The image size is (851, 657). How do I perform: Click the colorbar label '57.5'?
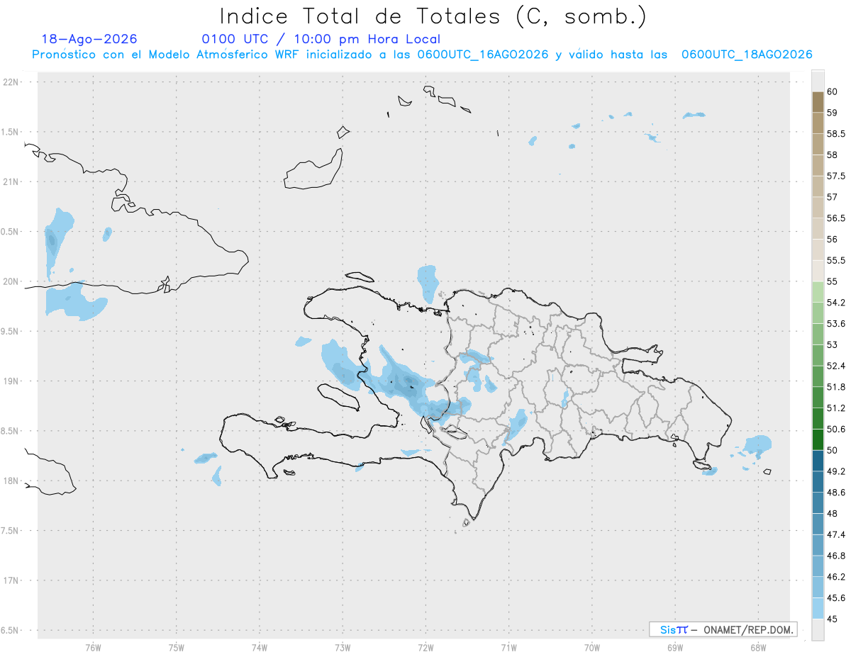[x=836, y=176]
